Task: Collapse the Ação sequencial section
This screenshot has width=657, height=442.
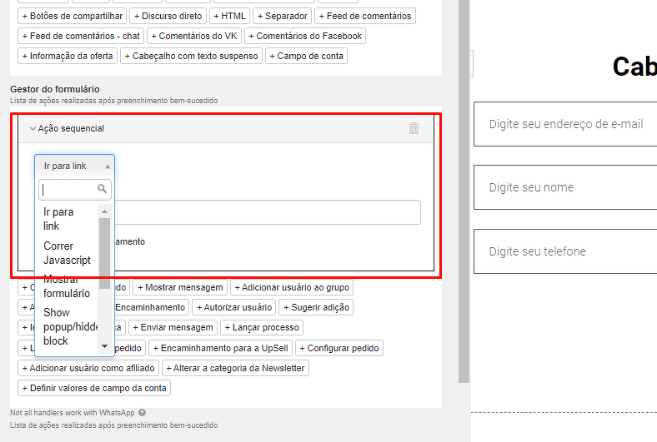Action: click(x=33, y=129)
